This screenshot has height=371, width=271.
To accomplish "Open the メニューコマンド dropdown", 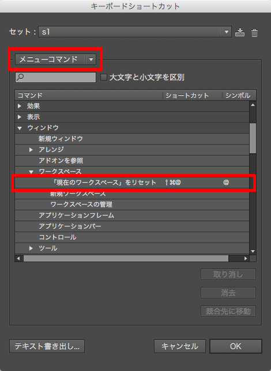I will click(x=56, y=59).
